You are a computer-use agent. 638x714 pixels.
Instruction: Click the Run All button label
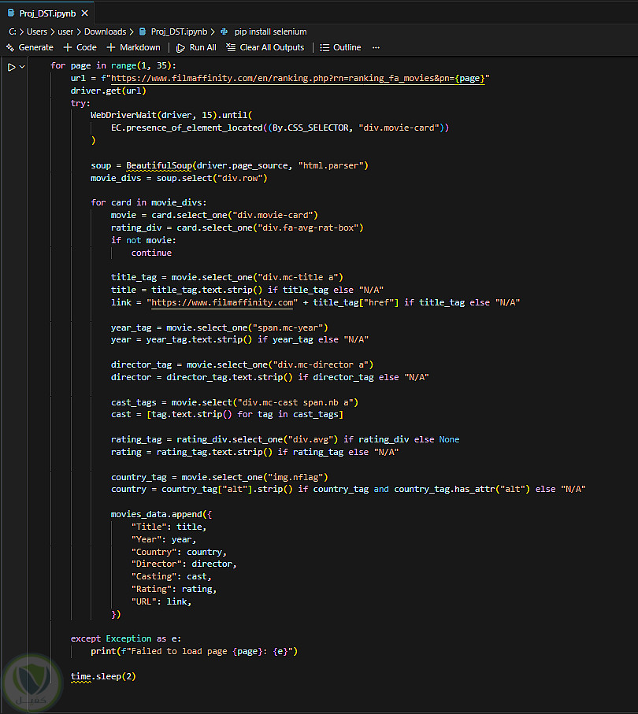pos(202,47)
